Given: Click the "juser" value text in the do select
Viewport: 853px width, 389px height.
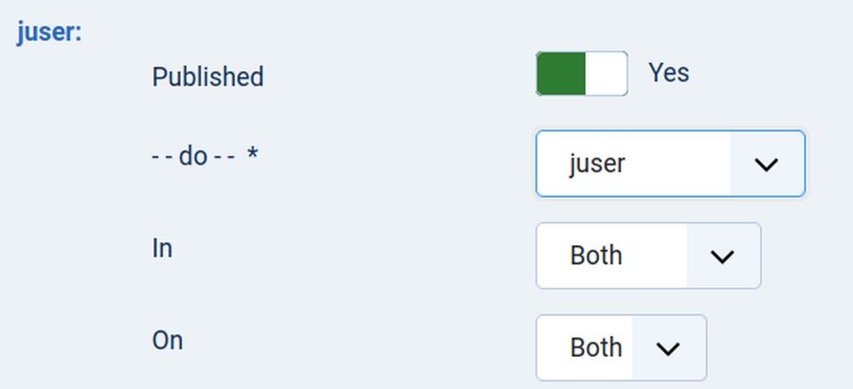Looking at the screenshot, I should (x=597, y=164).
